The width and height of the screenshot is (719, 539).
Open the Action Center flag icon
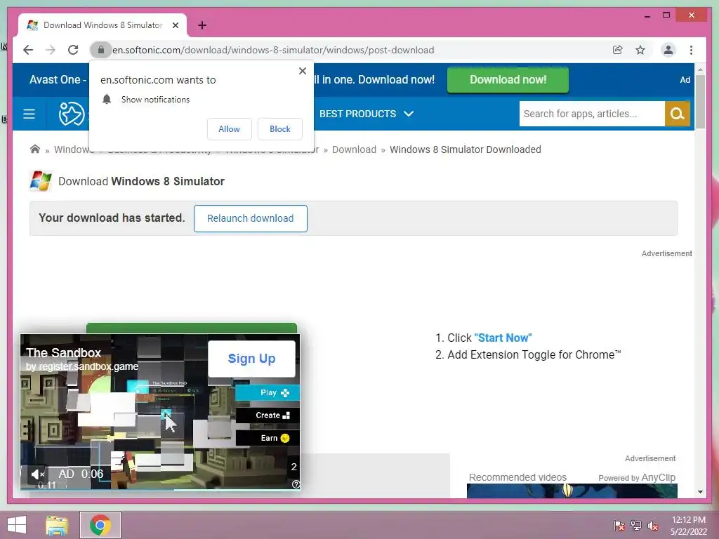click(x=619, y=526)
